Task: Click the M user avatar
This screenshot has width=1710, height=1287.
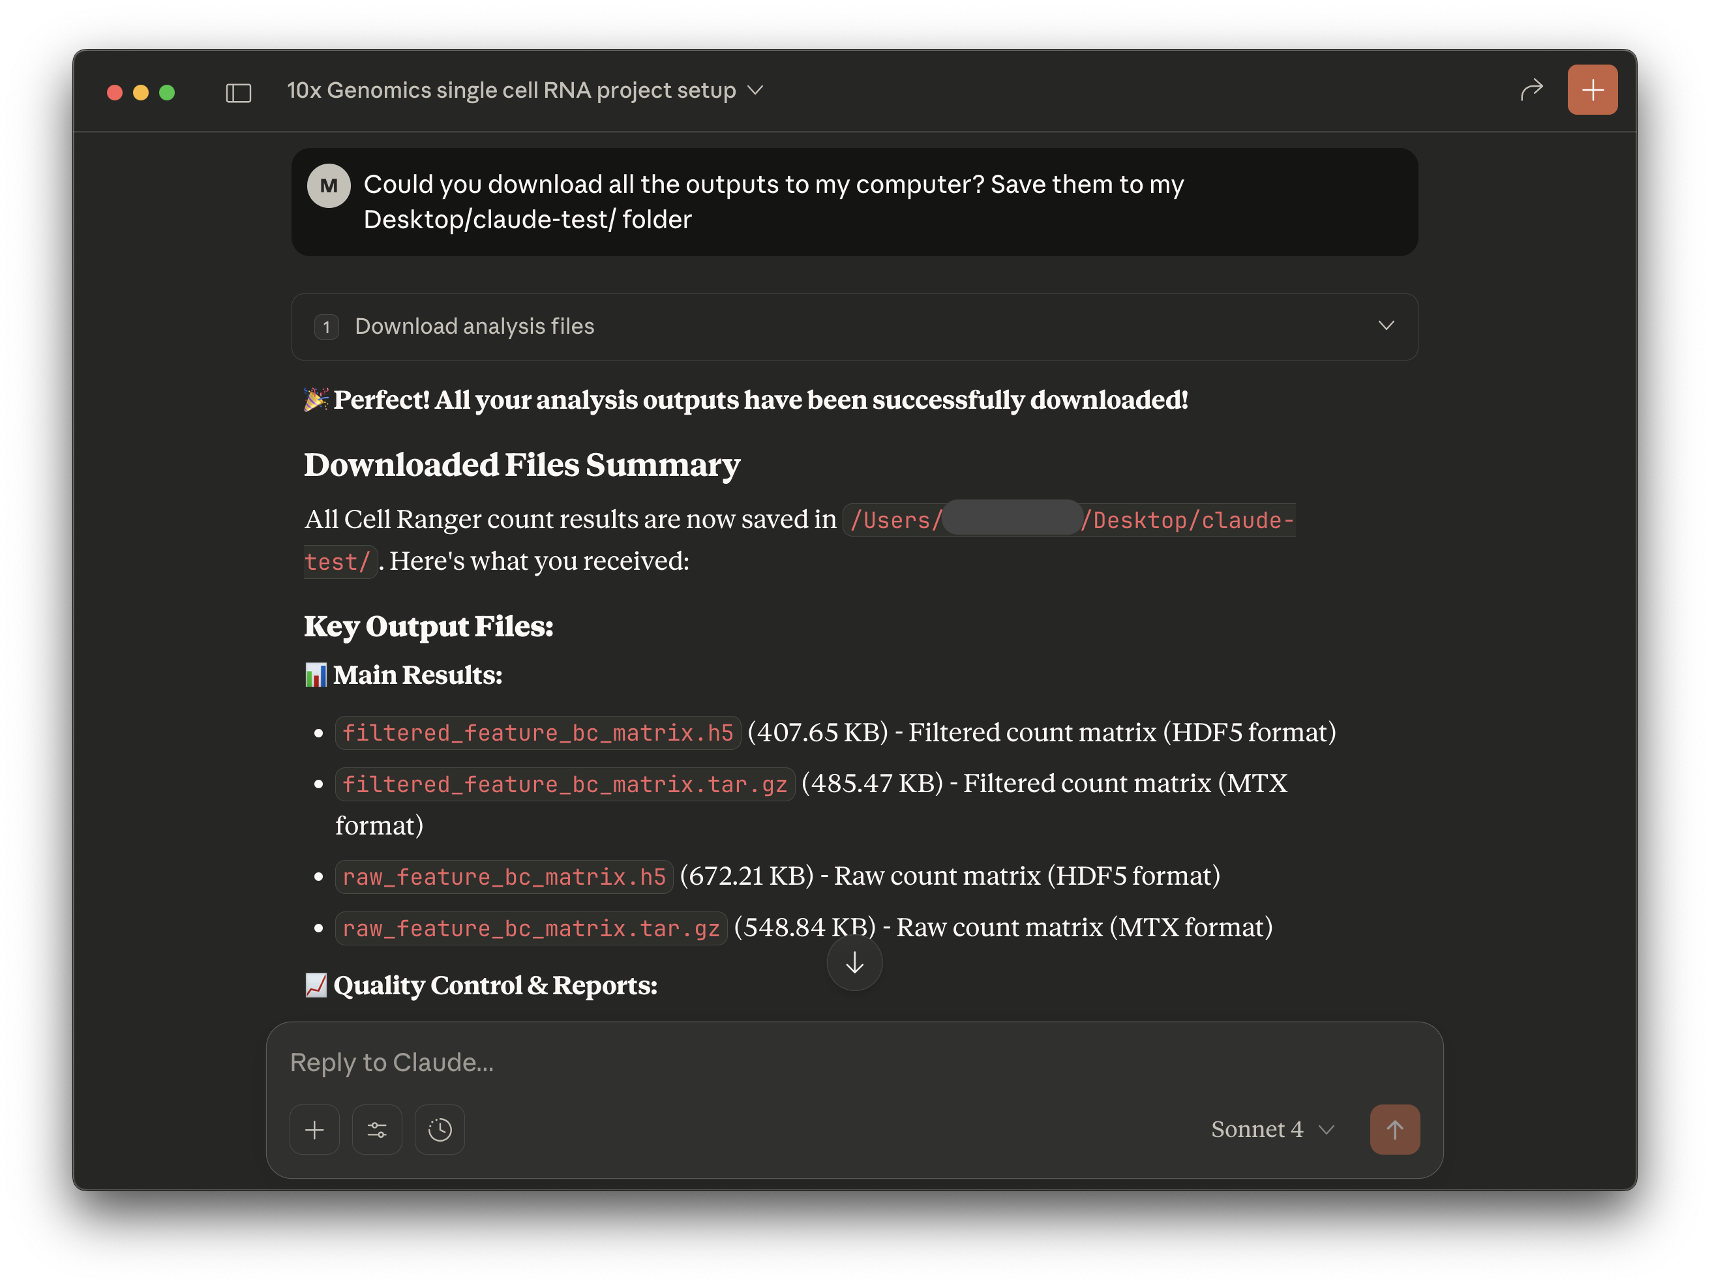Action: pos(329,186)
